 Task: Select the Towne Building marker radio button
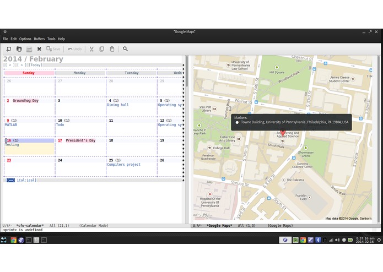click(237, 122)
